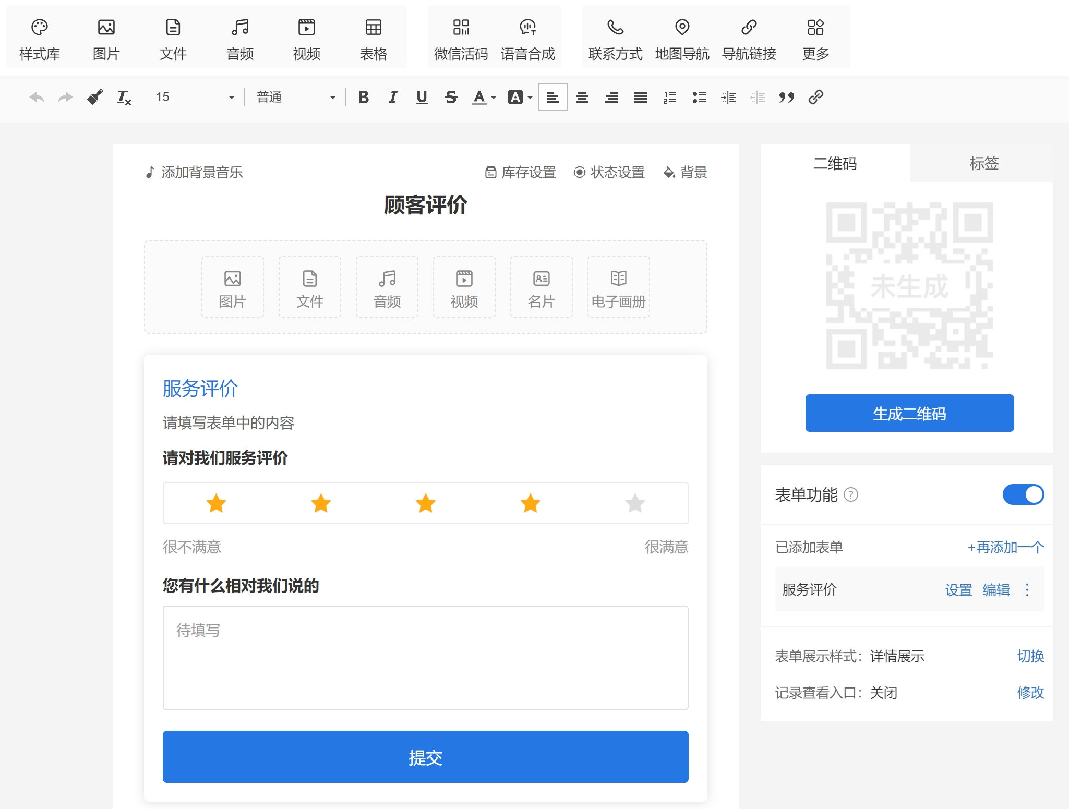Screen dimensions: 1069x809
Task: Click 修改 record view entry
Action: 1031,693
